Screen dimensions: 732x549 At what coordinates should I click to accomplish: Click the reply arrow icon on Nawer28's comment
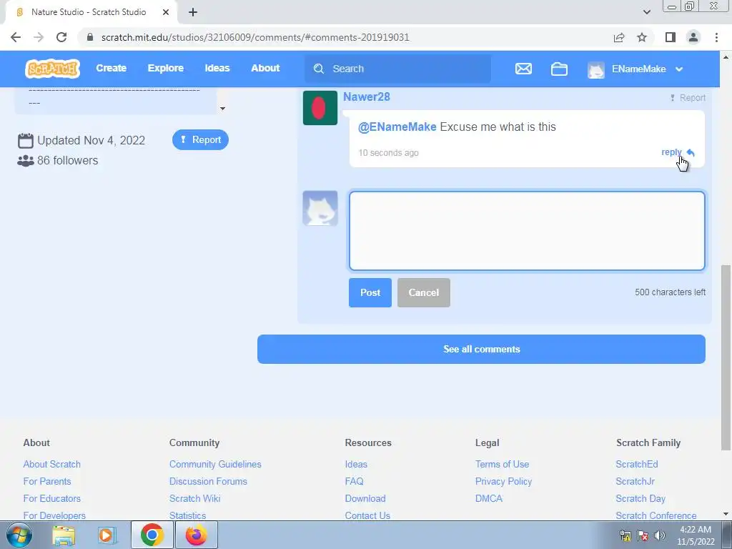point(691,153)
